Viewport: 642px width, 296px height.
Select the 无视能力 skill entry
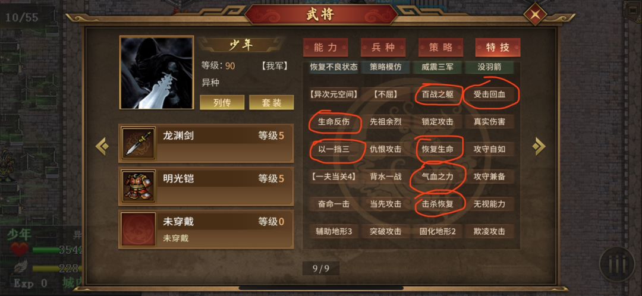[489, 203]
